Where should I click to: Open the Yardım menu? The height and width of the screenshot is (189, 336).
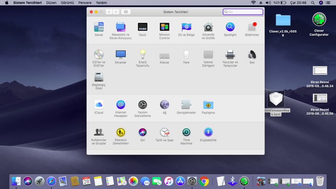(x=101, y=3)
